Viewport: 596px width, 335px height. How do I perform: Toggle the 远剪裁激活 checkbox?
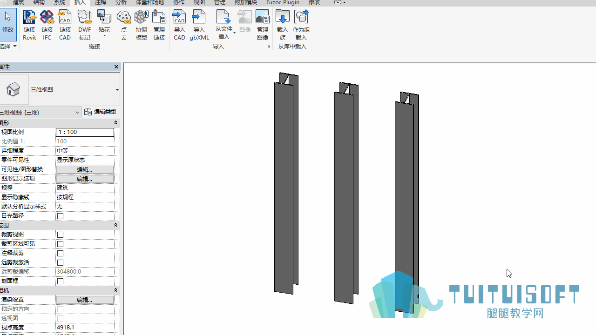(x=60, y=262)
